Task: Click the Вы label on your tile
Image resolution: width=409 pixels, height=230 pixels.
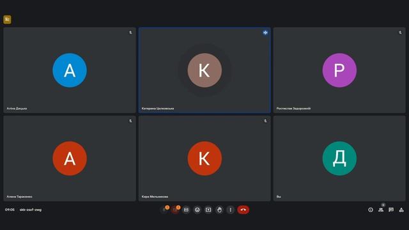Action: [x=279, y=197]
